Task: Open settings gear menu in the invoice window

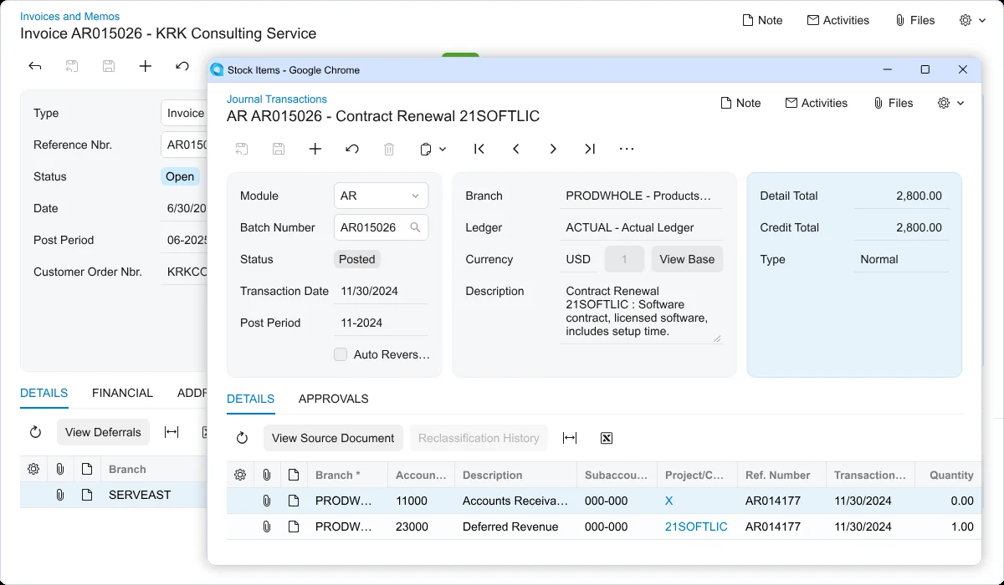Action: point(972,20)
